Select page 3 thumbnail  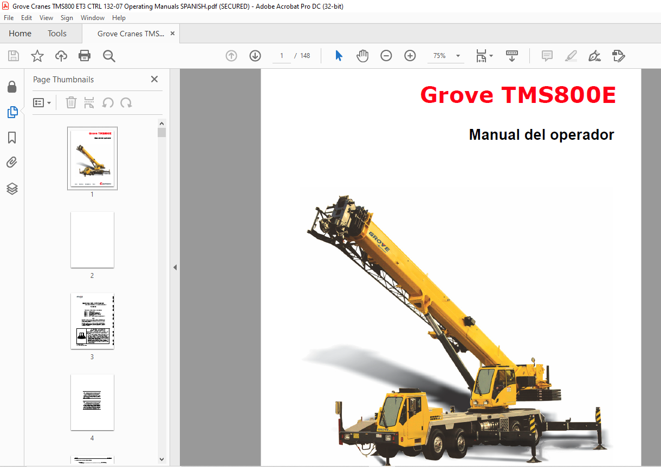pos(92,321)
